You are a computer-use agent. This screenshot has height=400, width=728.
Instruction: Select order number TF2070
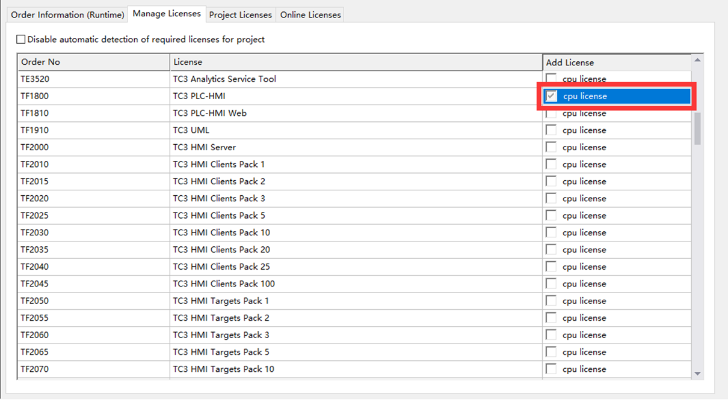(x=34, y=369)
